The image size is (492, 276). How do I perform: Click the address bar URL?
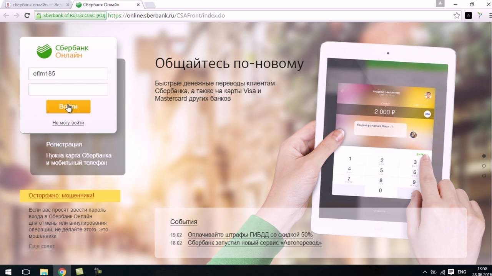click(166, 16)
